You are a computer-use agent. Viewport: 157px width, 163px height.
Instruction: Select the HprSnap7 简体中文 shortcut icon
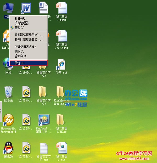[44, 120]
